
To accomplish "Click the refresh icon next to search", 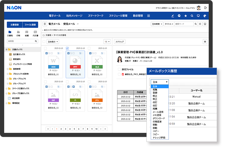I will click(200, 24).
